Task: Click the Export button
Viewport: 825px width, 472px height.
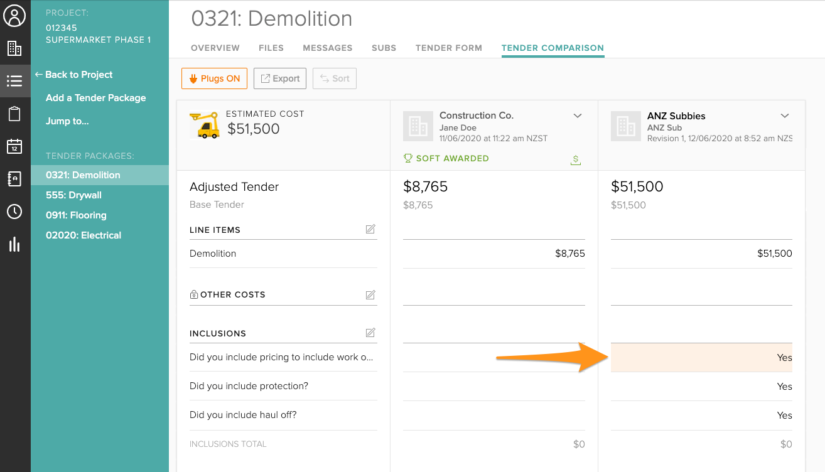Action: [x=279, y=78]
